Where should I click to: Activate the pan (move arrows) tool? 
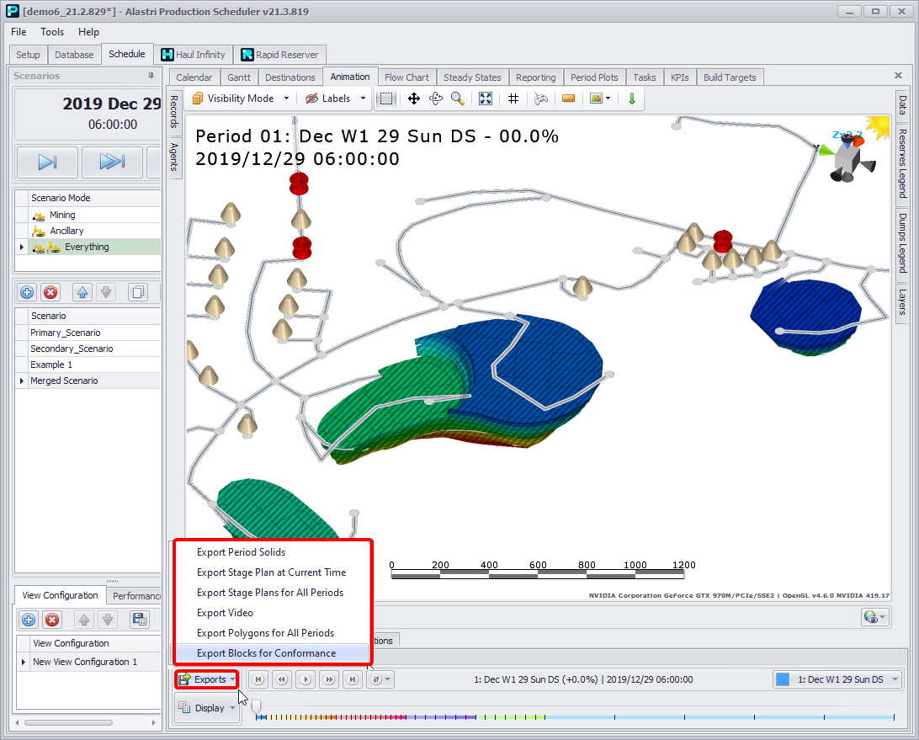coord(414,98)
